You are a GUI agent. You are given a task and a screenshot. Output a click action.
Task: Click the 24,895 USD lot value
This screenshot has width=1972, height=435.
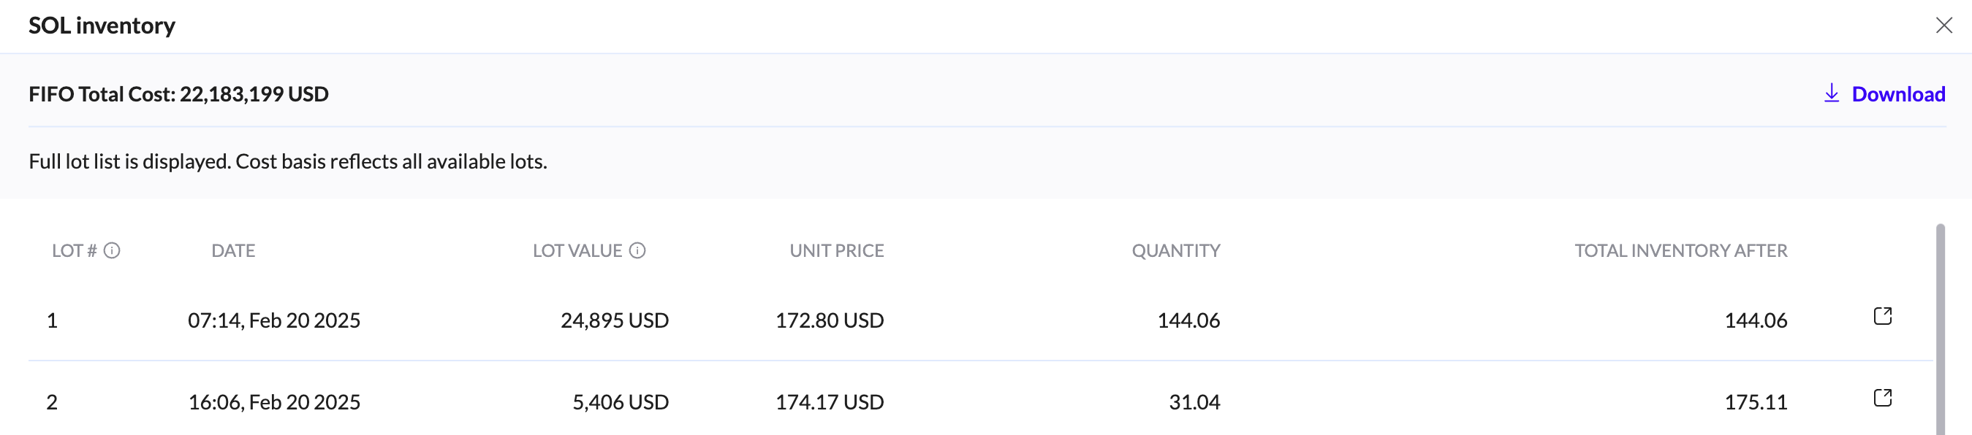614,320
